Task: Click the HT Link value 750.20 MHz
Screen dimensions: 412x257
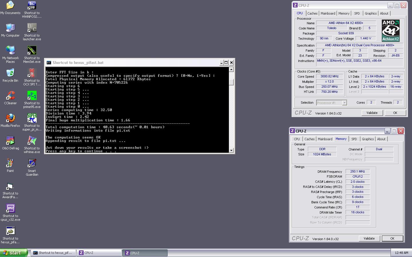Action: point(329,92)
